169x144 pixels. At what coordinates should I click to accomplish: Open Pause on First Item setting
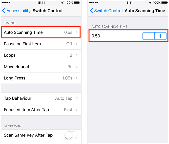click(x=41, y=44)
